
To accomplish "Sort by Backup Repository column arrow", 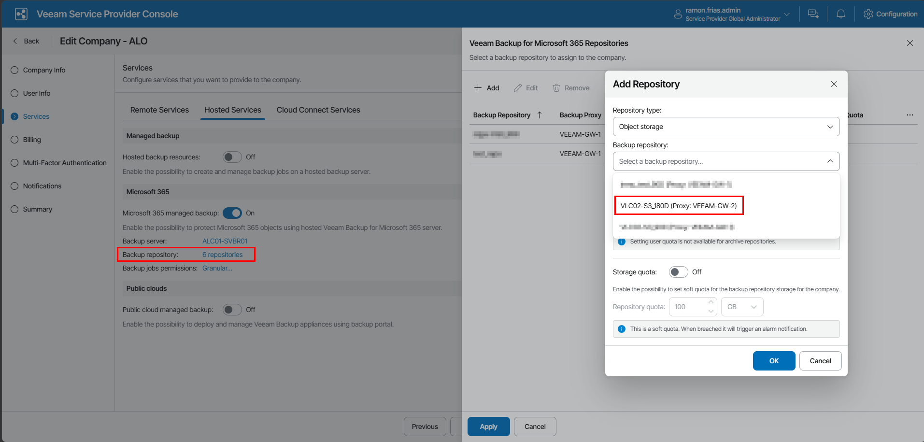I will tap(540, 115).
